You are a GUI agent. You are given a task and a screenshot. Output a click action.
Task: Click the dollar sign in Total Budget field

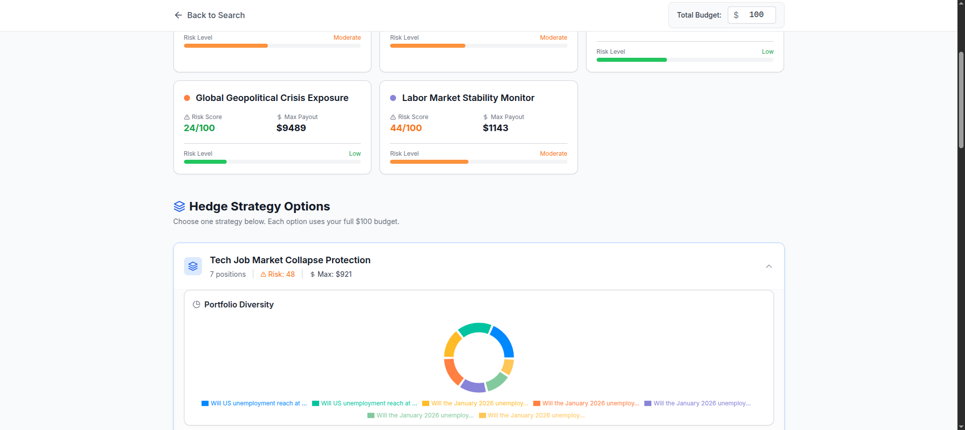[x=736, y=15]
